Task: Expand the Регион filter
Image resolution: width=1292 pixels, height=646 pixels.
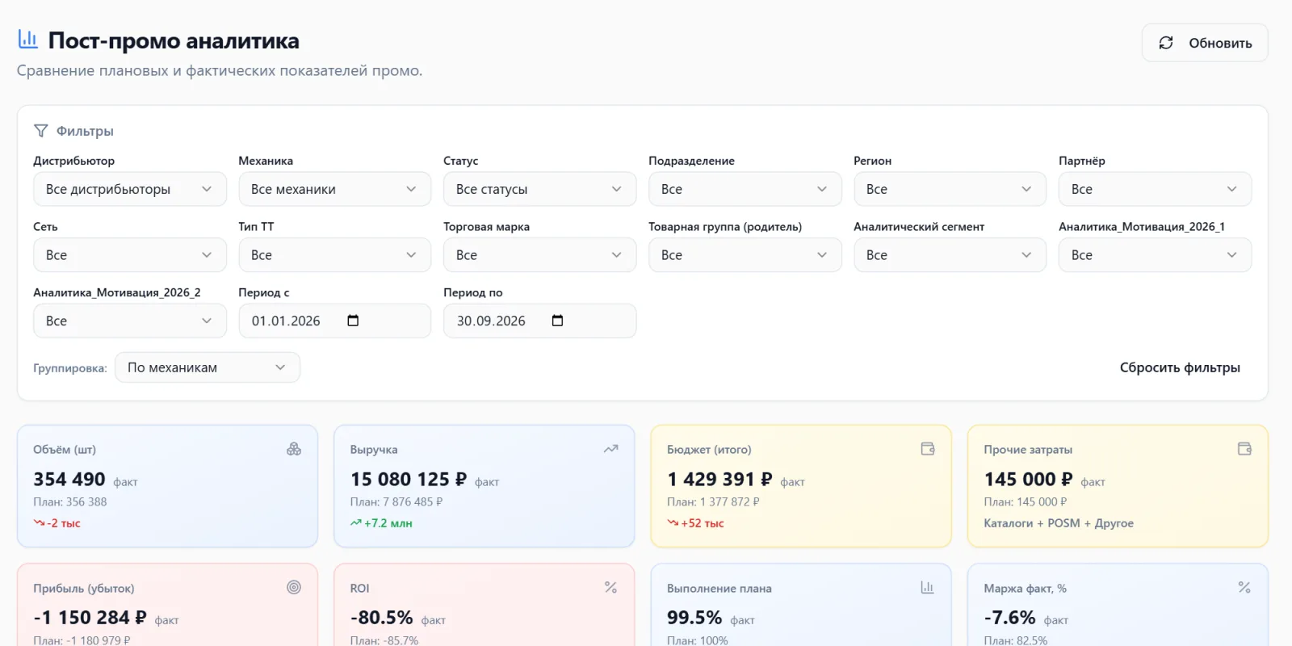Action: click(x=950, y=189)
